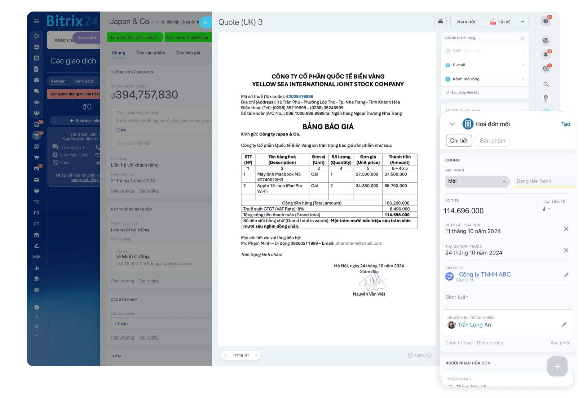This screenshot has height=398, width=587.
Task: Open settings gear in Gửi tới khách hàng
Action: (x=522, y=38)
